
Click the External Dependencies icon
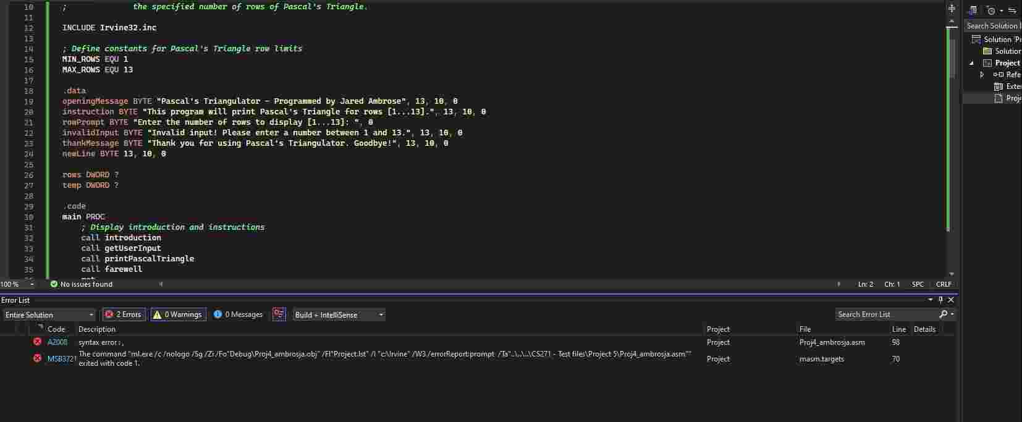[x=999, y=87]
